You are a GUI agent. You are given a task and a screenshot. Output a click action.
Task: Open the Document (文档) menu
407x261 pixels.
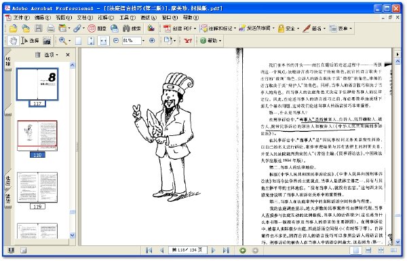pos(85,18)
